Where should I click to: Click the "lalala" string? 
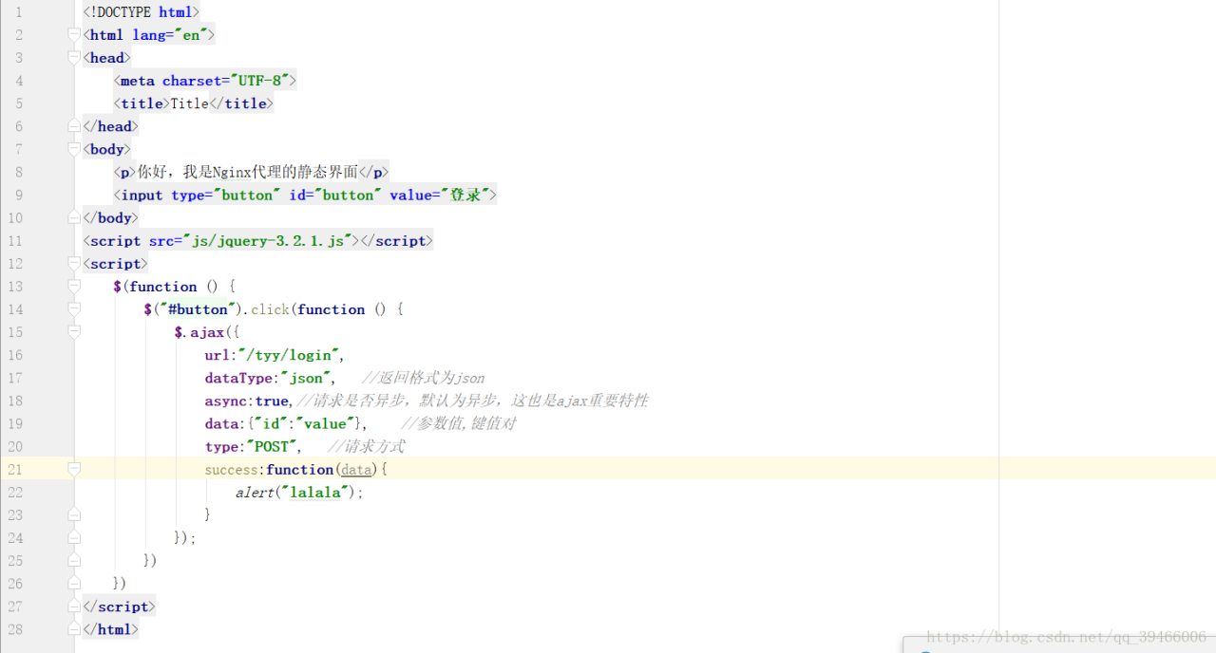314,492
